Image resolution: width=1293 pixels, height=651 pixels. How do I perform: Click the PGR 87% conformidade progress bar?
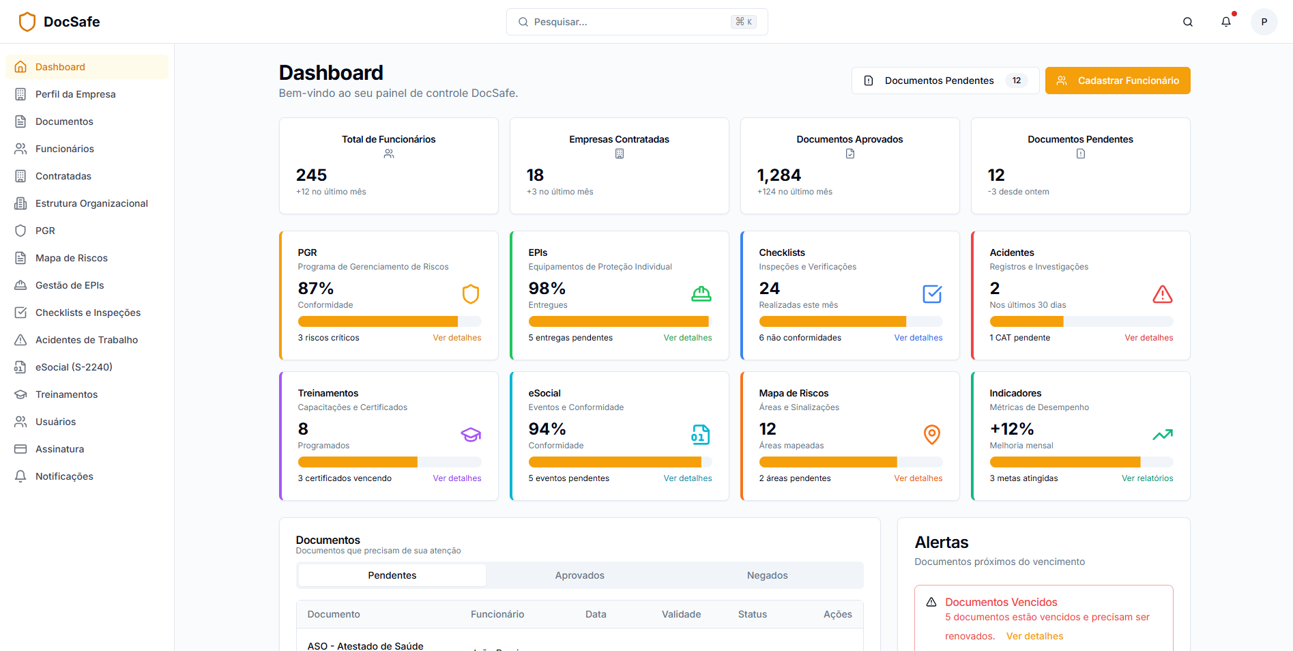click(x=390, y=321)
